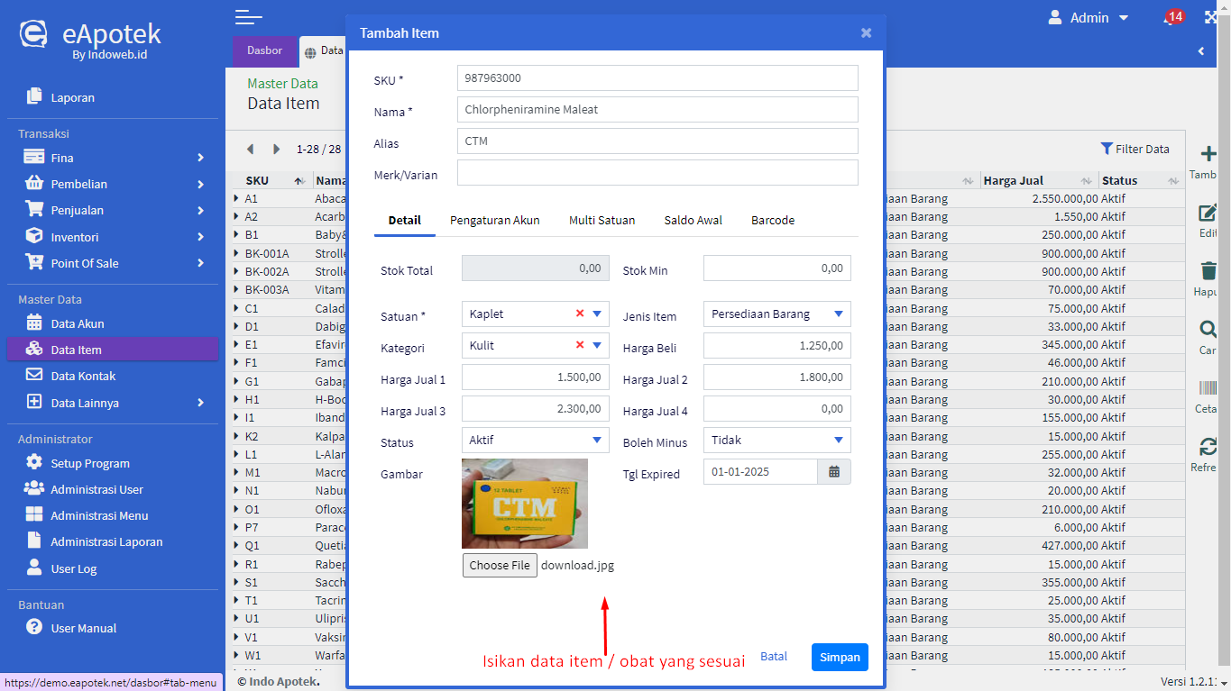Open Laporan from the sidebar
Image resolution: width=1231 pixels, height=691 pixels.
pyautogui.click(x=72, y=97)
